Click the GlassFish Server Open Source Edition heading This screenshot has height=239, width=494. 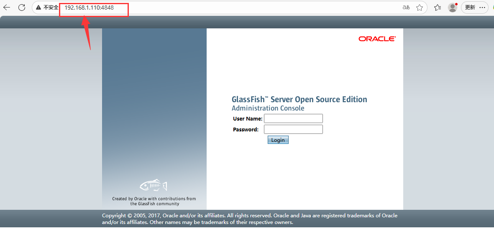[299, 100]
